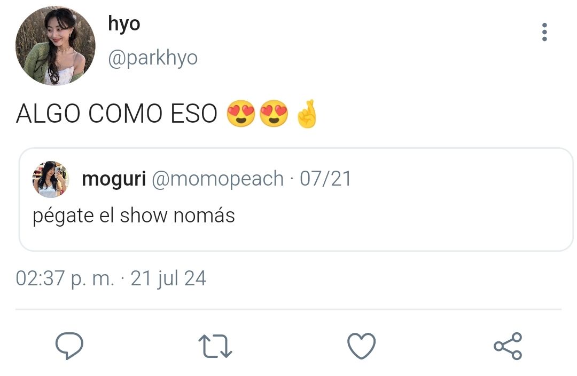
Task: Click the word 'show' in quoted tweet
Action: coord(144,215)
